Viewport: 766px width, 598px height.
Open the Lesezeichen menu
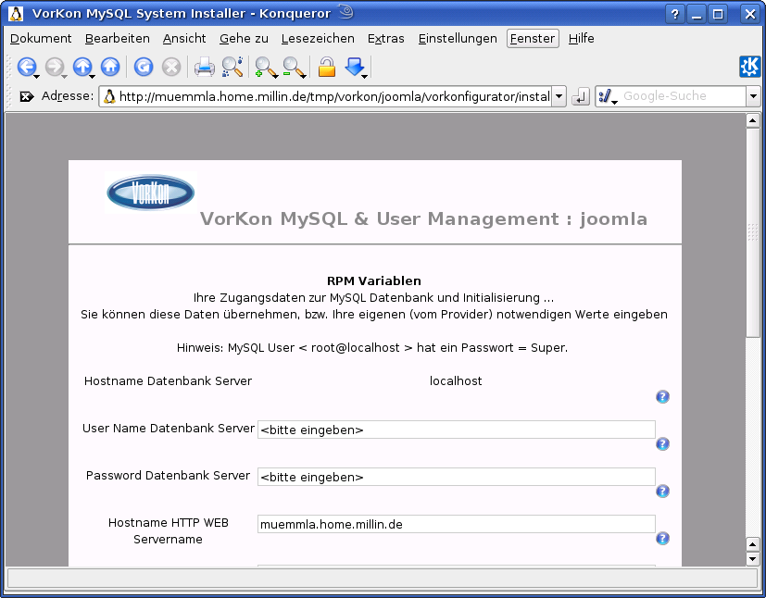(x=318, y=39)
